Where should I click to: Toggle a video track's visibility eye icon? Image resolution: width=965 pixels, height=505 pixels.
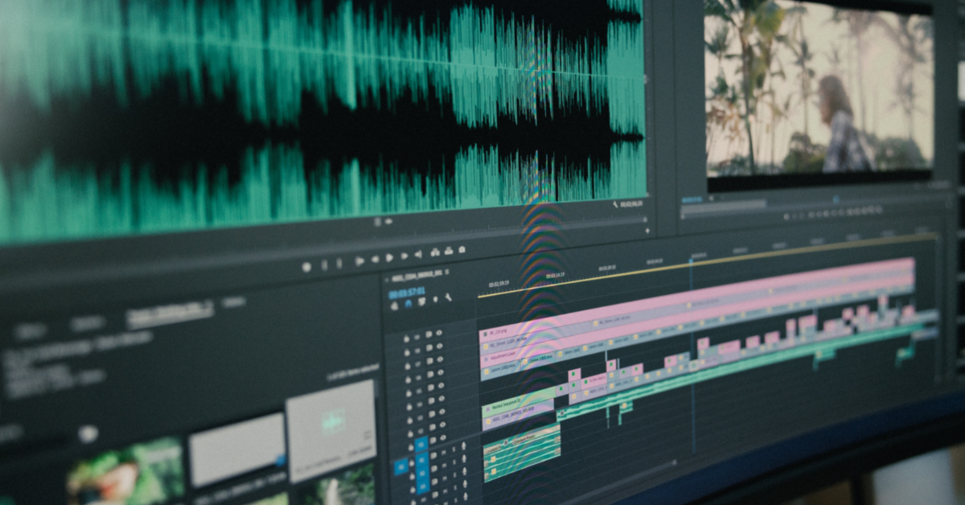(438, 334)
